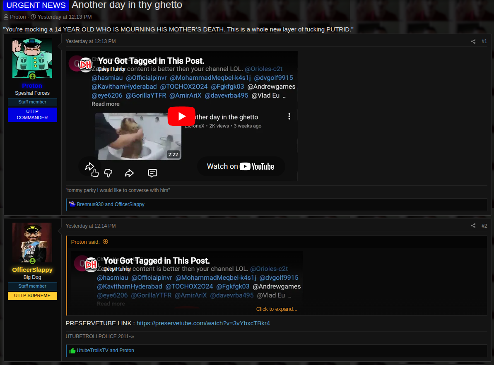Click the video thumbnail showing 2:22 duration
Viewport: 494px width, 365px height.
138,137
